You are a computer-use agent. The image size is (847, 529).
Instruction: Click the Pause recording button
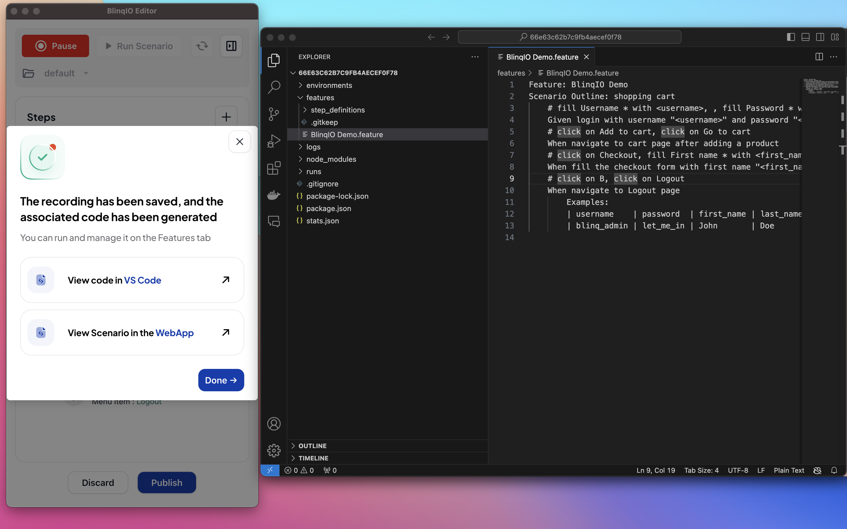pyautogui.click(x=55, y=46)
